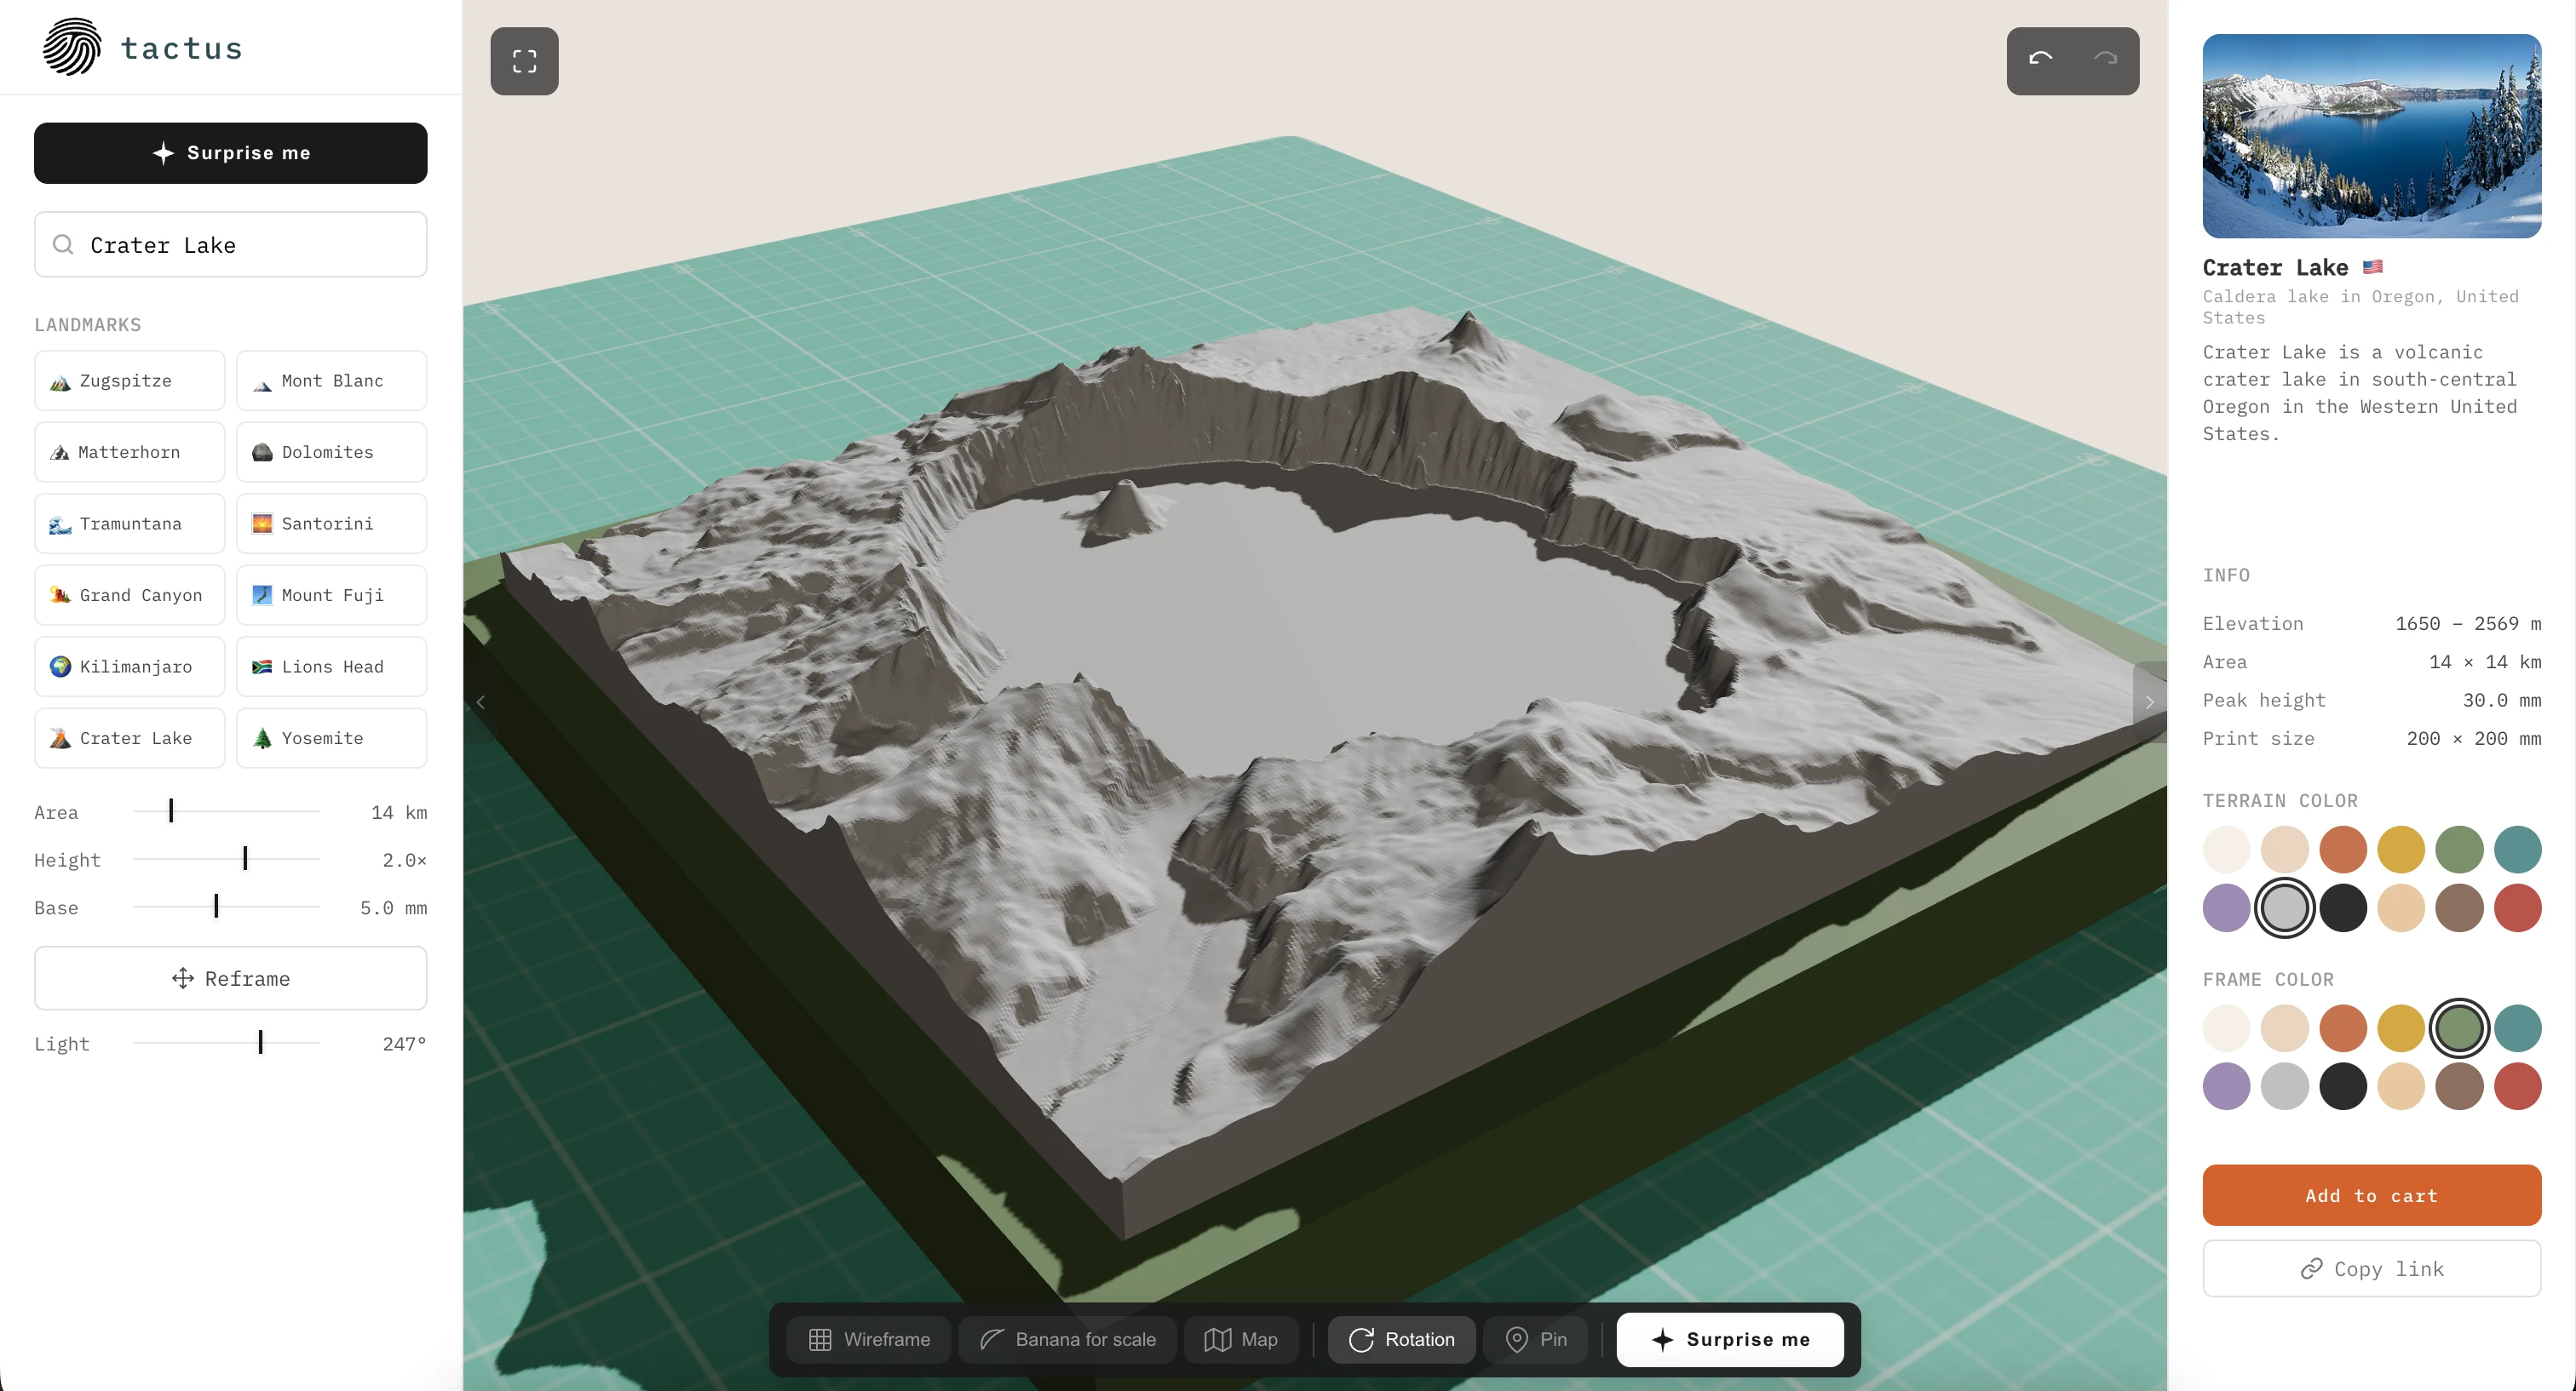The image size is (2576, 1391).
Task: Toggle the Map view option
Action: click(x=1240, y=1339)
